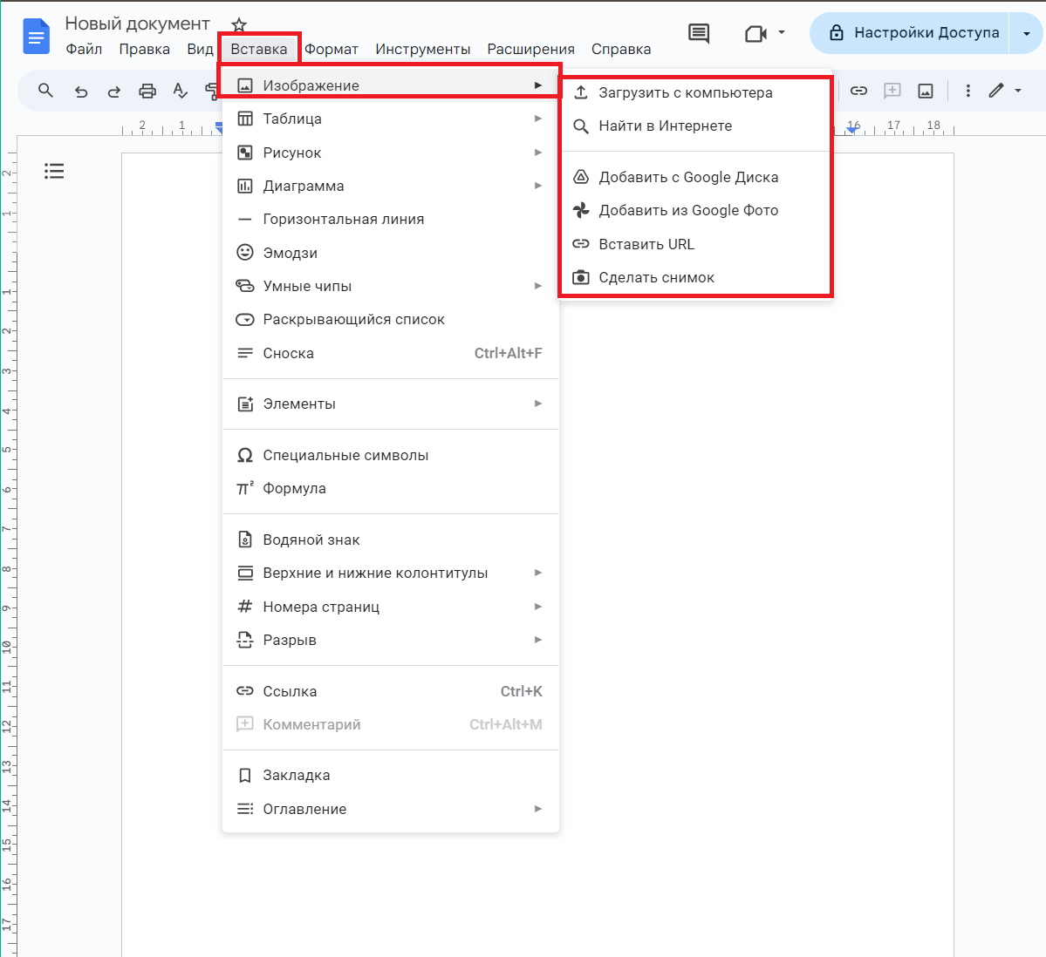The height and width of the screenshot is (957, 1046).
Task: Print the document with the printer icon
Action: 147,92
